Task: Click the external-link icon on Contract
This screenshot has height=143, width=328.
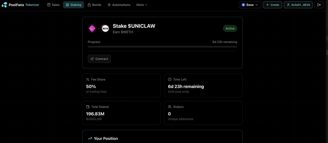Action: (92, 59)
